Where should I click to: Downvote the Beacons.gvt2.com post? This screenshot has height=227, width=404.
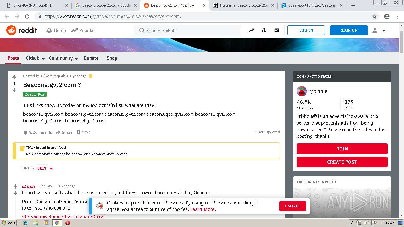coord(14,90)
